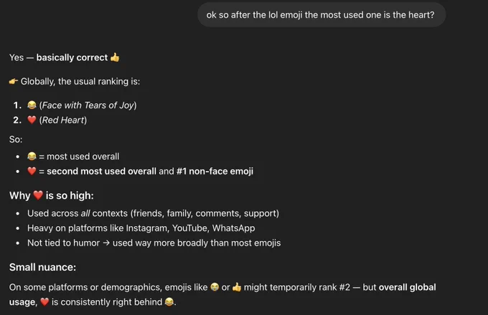Click the laughing emoji beside most used overall
The height and width of the screenshot is (315, 488).
pos(32,156)
